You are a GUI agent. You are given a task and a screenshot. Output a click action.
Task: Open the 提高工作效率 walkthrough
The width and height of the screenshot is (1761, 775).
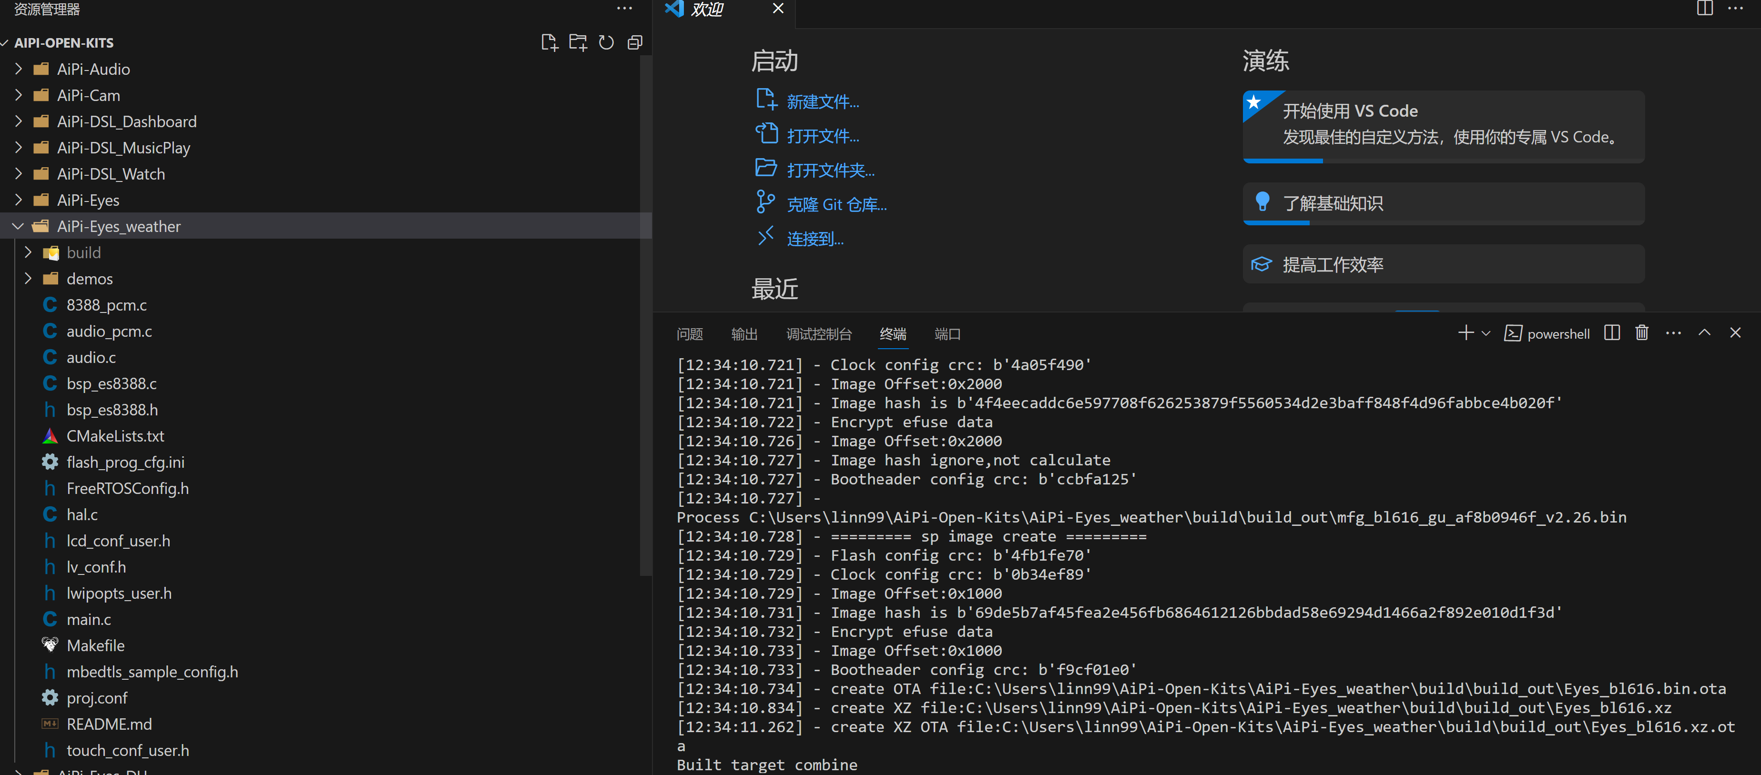1443,264
